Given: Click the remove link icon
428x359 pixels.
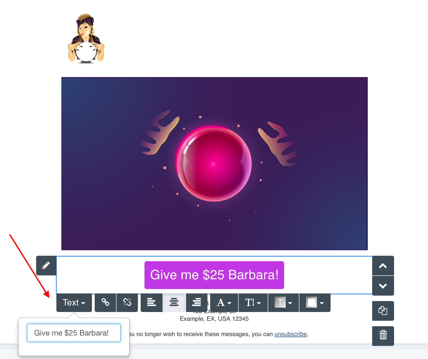Looking at the screenshot, I should [x=127, y=302].
